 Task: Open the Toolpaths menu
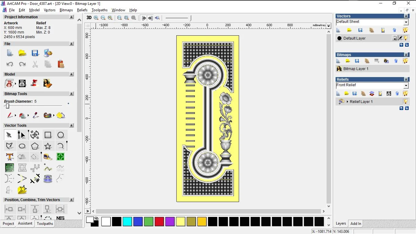[x=99, y=10]
